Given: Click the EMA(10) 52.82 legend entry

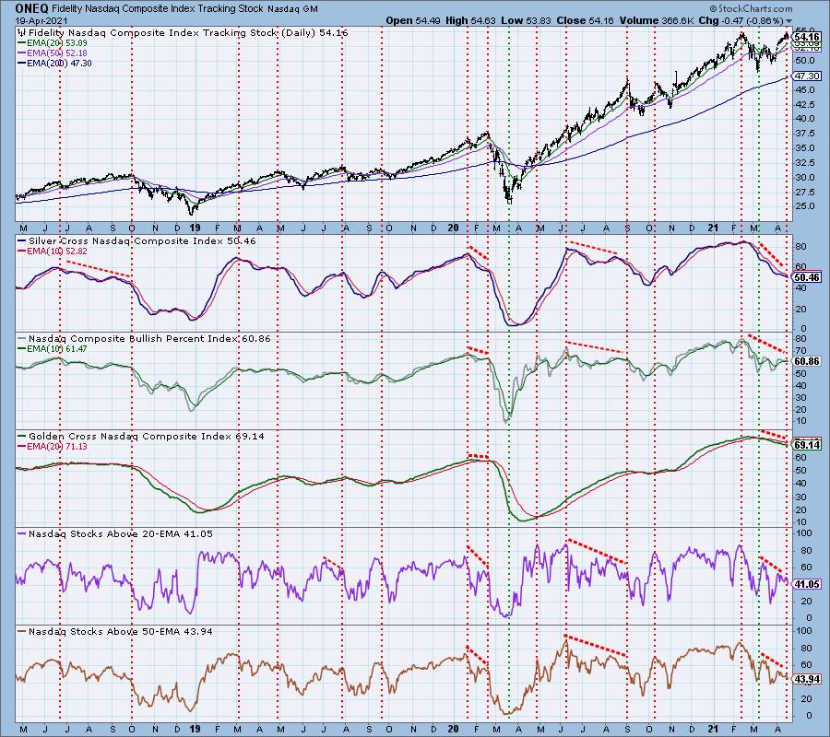Looking at the screenshot, I should click(53, 252).
